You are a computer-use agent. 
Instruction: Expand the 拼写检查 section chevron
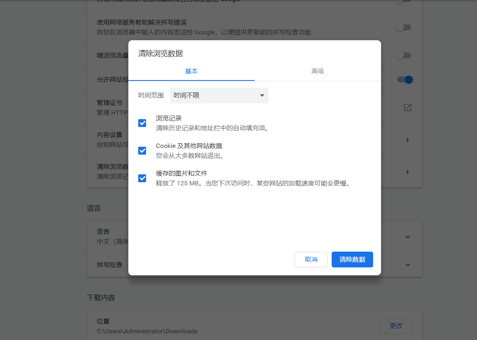tap(408, 265)
